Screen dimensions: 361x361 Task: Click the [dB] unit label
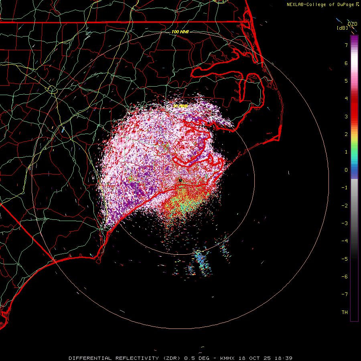coord(343,28)
